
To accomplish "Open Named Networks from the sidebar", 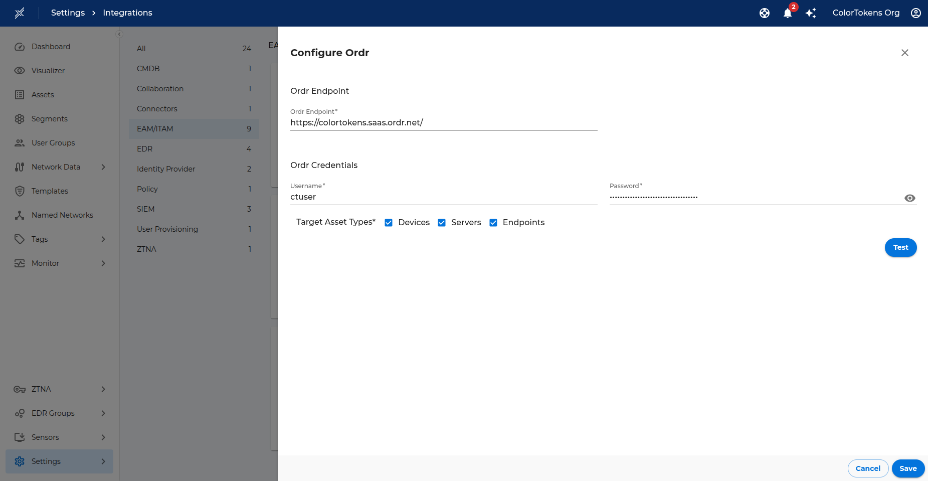I will (x=62, y=215).
